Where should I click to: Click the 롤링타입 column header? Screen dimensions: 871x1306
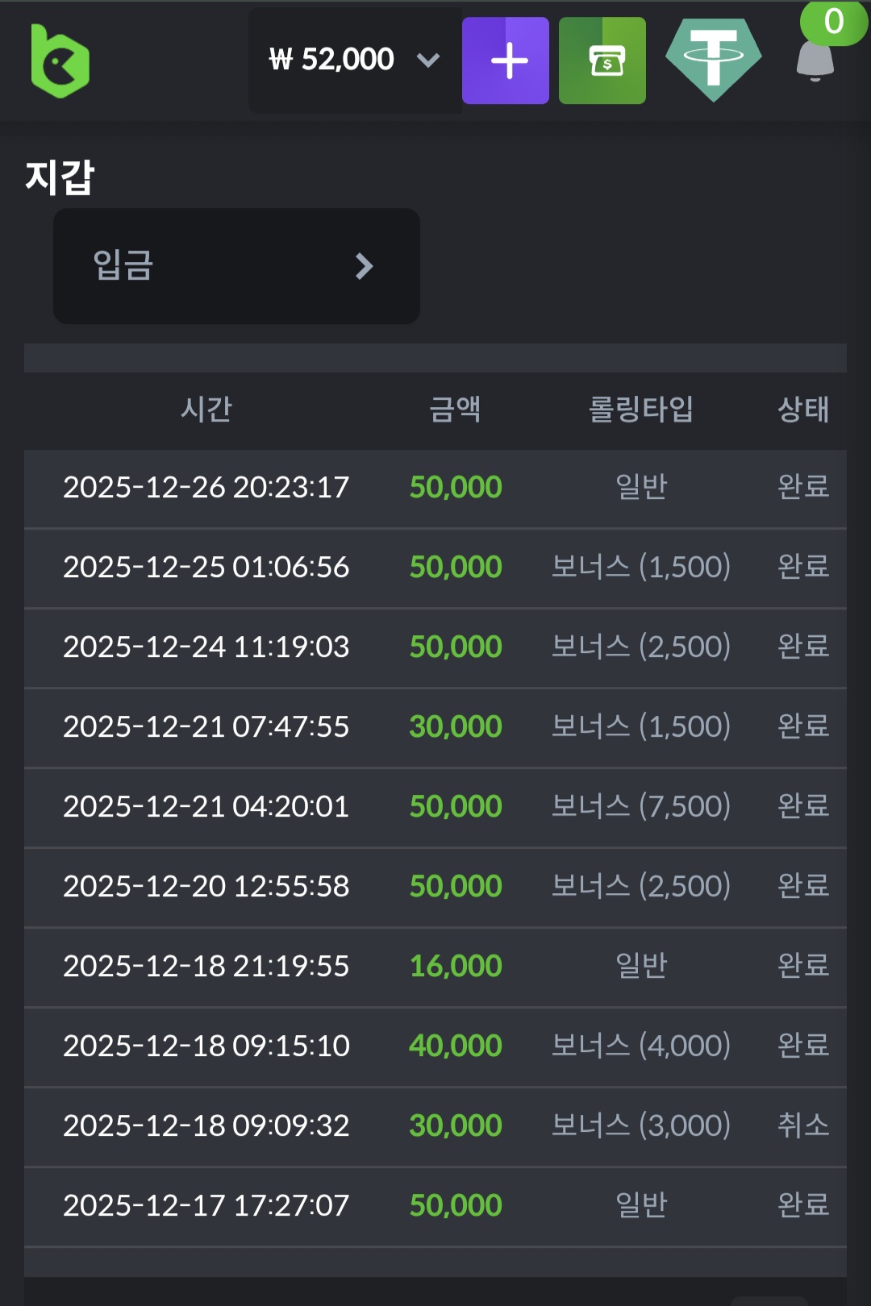click(641, 410)
